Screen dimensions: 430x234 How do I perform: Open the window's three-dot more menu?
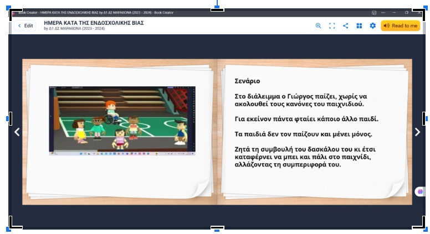coord(383,12)
